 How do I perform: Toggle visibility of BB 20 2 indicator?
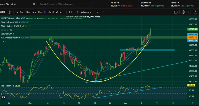[x=11, y=30]
